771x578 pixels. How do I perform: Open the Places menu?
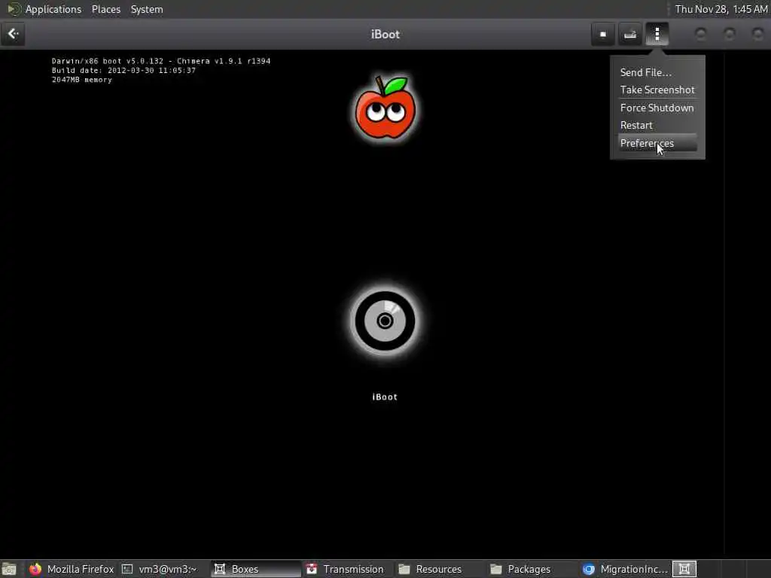[x=105, y=9]
